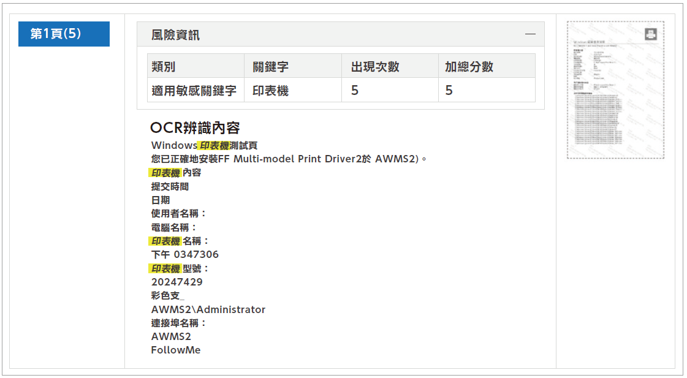Click the 類別 column header

click(164, 67)
